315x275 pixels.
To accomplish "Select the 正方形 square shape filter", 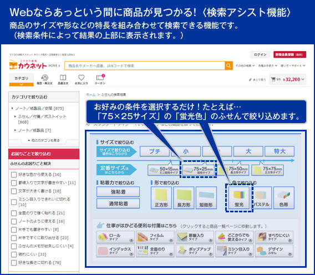I will click(x=161, y=198).
